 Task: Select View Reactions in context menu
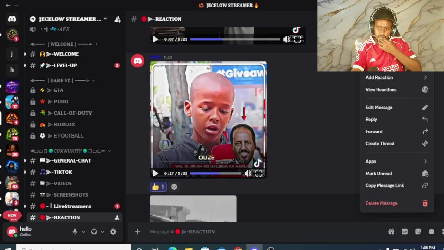click(x=397, y=90)
